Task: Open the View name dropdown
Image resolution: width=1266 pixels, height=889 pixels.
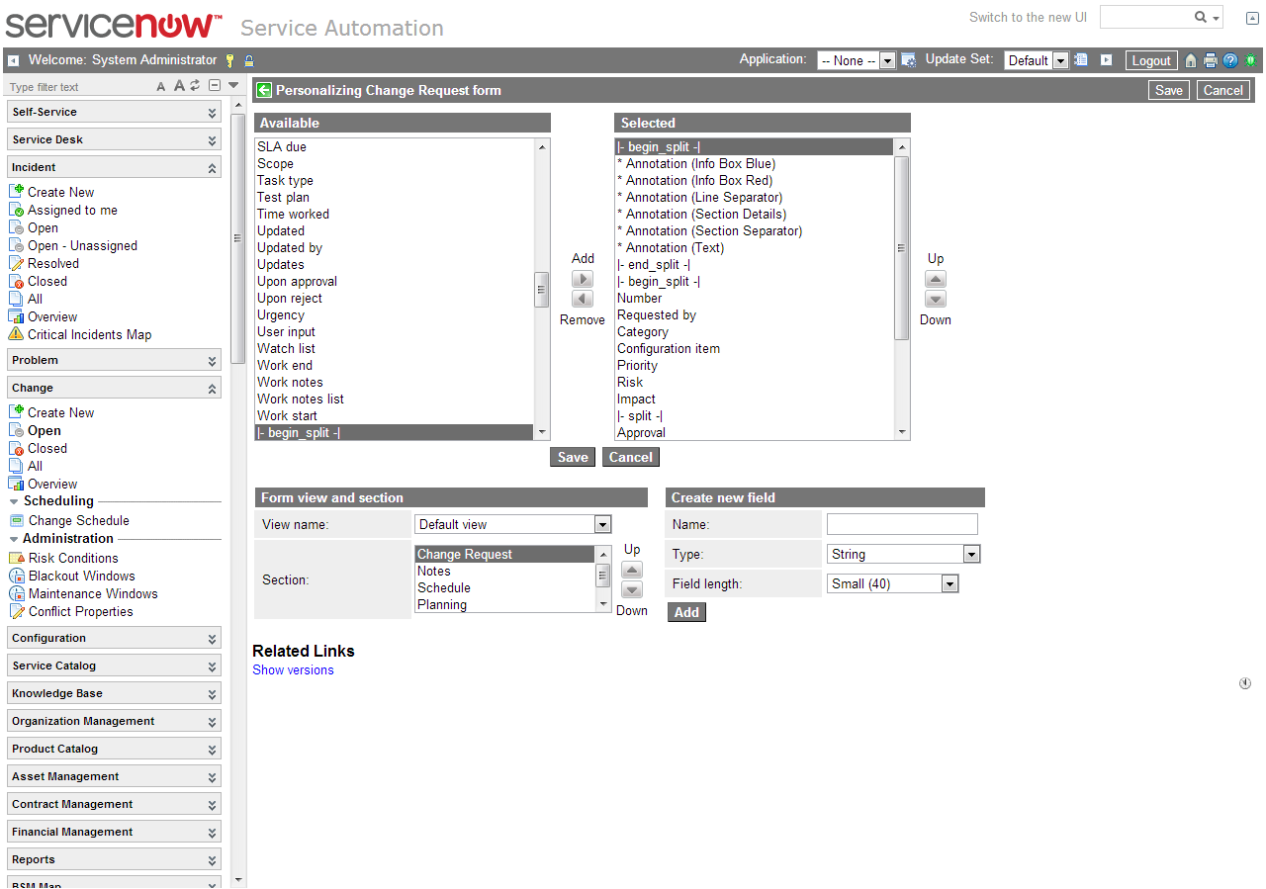Action: (602, 523)
